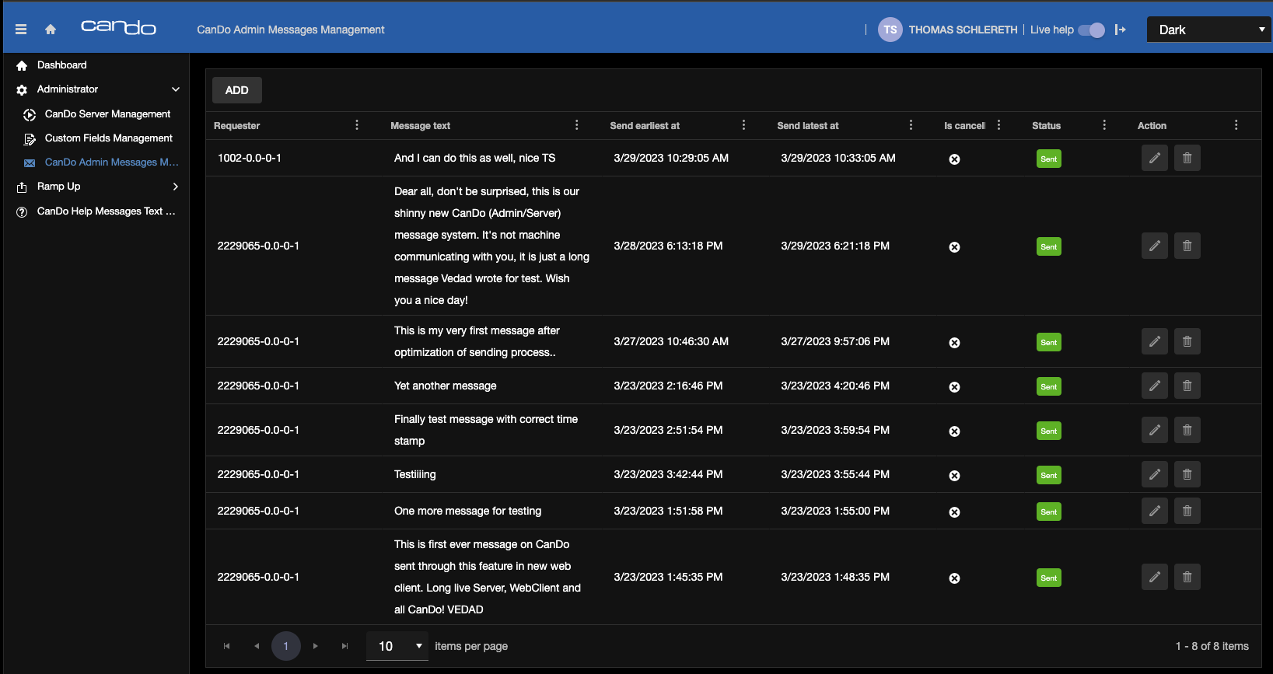The width and height of the screenshot is (1273, 674).
Task: Click the Testiiiing message text
Action: 415,474
